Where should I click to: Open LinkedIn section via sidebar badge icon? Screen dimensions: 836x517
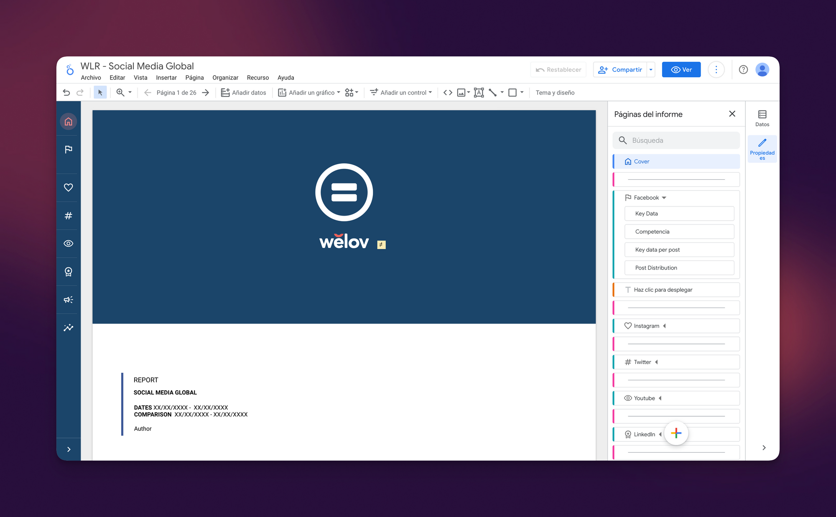coord(69,272)
